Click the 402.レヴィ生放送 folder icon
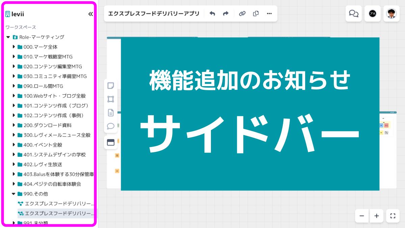The image size is (405, 228). pos(20,164)
